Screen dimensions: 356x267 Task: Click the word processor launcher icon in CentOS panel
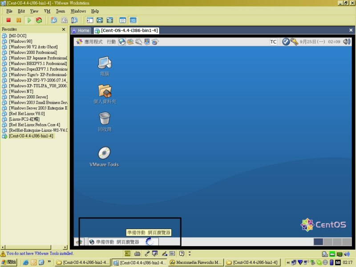[x=139, y=42]
